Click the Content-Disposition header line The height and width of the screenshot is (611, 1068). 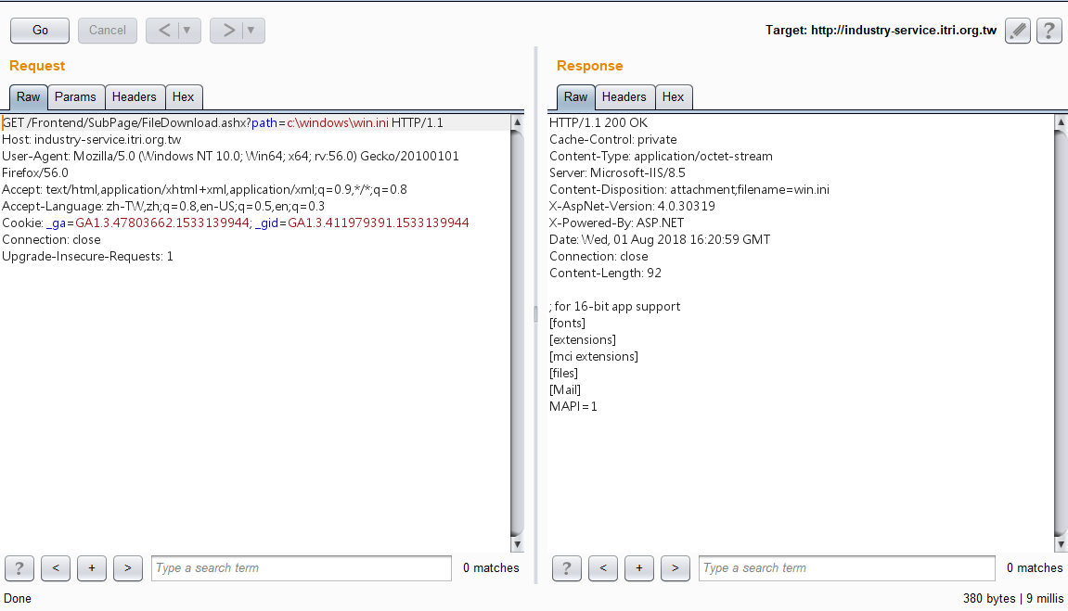pyautogui.click(x=689, y=189)
